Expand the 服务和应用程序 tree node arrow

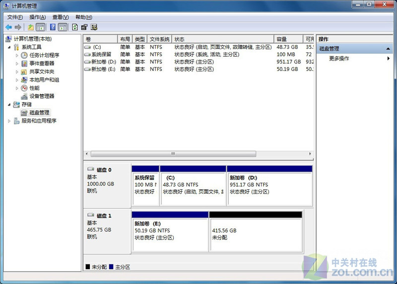[9, 121]
